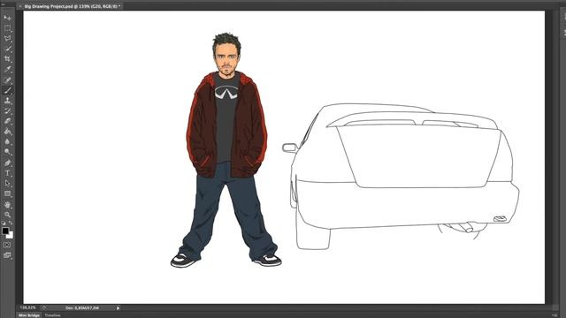566x318 pixels.
Task: Click the Doc size readout in status bar
Action: point(82,308)
